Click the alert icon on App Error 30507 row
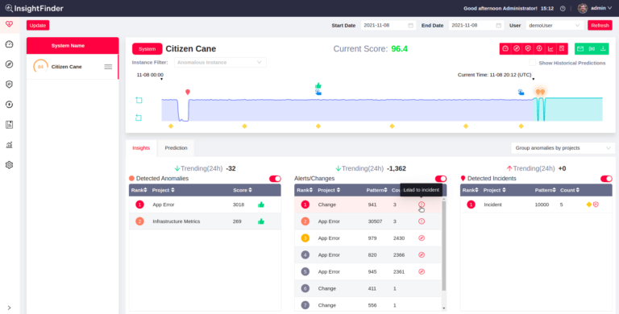Image resolution: width=619 pixels, height=314 pixels. pyautogui.click(x=422, y=221)
